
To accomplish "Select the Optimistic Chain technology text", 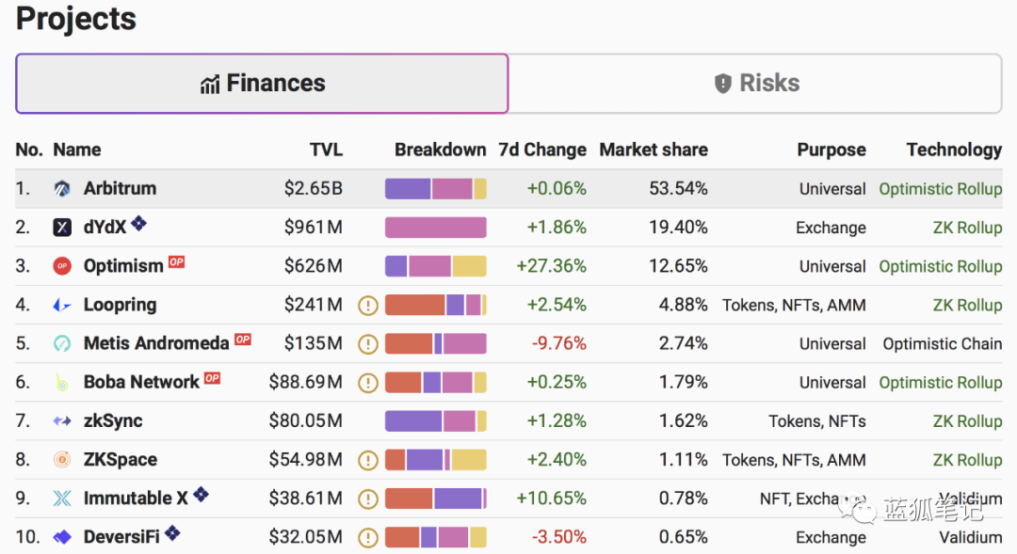I will (943, 343).
